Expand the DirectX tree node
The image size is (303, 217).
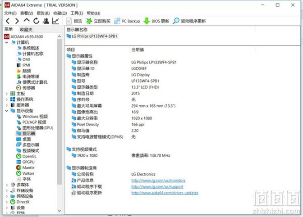coord(7,202)
